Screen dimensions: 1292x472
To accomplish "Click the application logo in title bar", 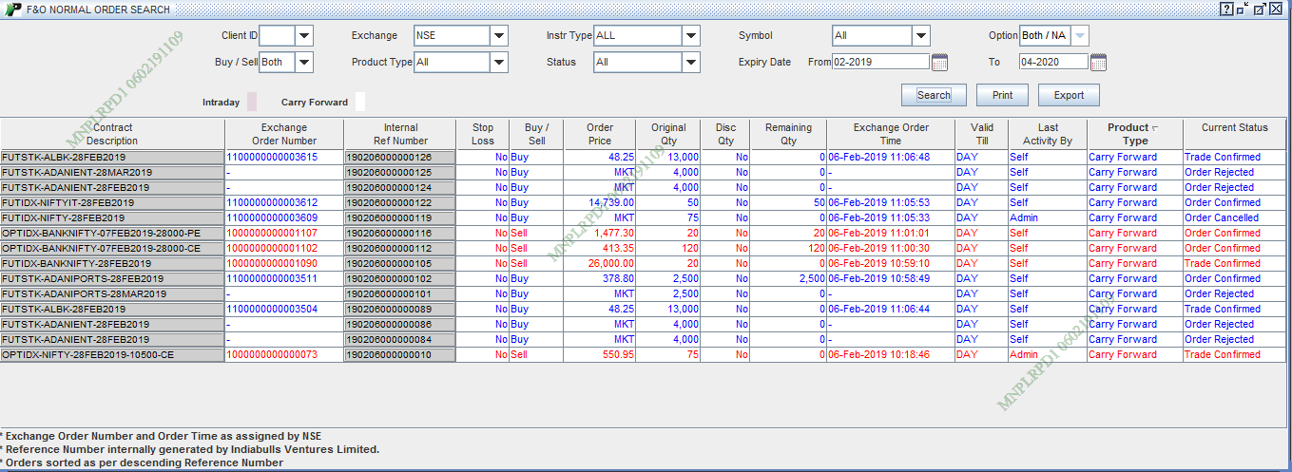I will tap(12, 9).
